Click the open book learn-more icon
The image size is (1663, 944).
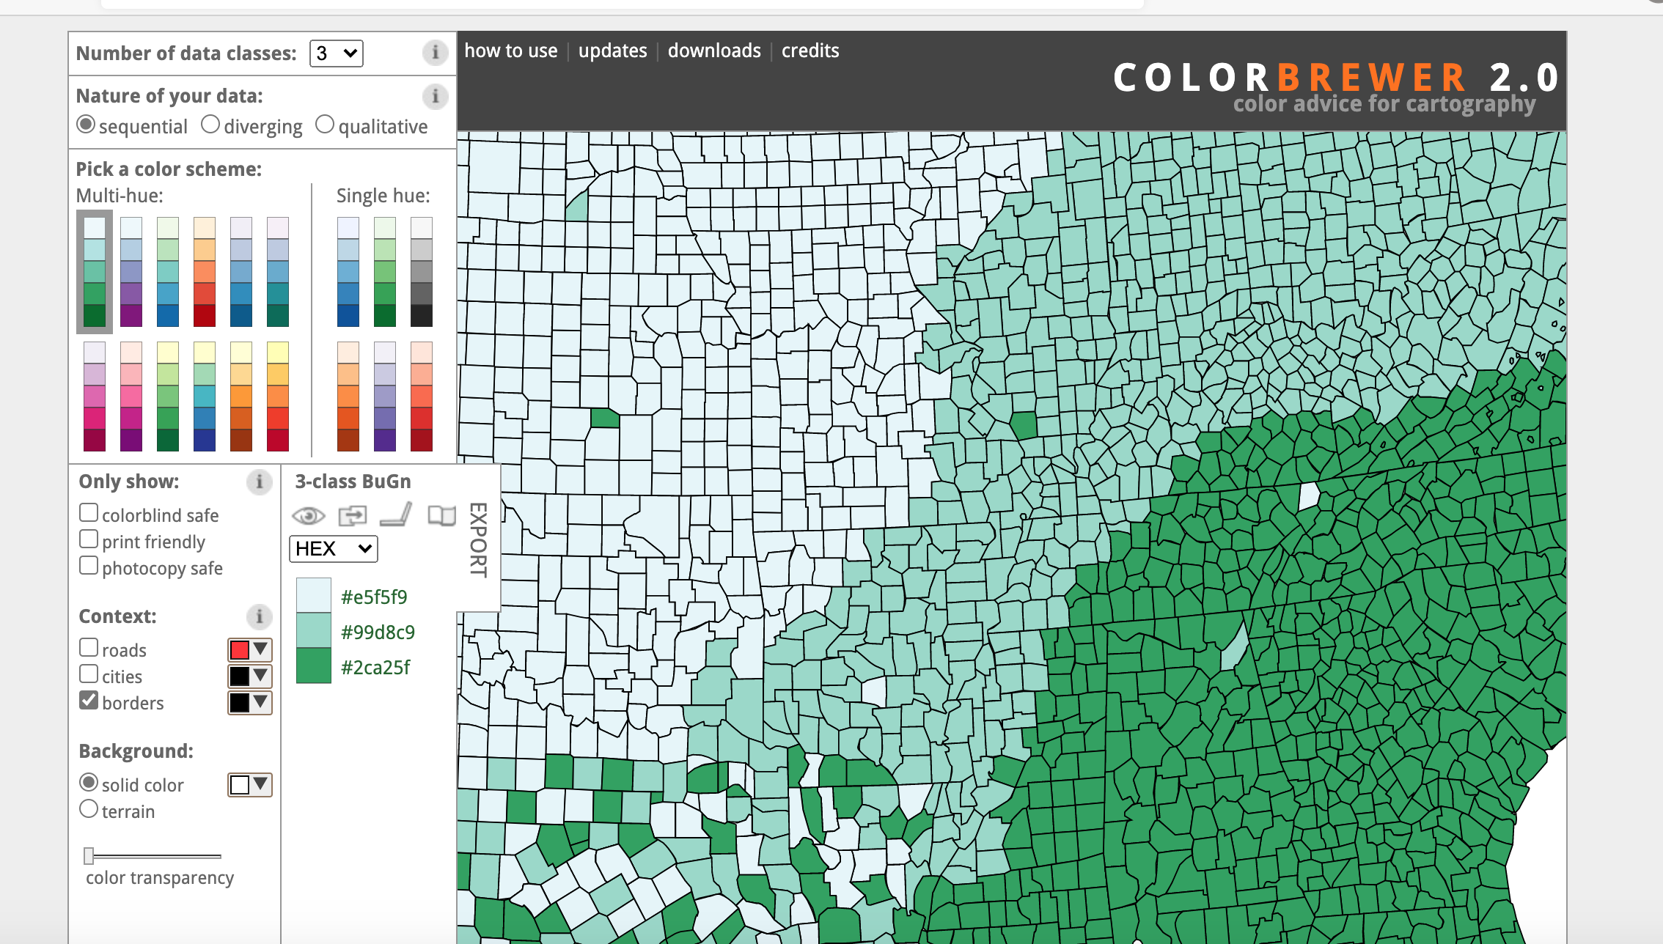441,515
